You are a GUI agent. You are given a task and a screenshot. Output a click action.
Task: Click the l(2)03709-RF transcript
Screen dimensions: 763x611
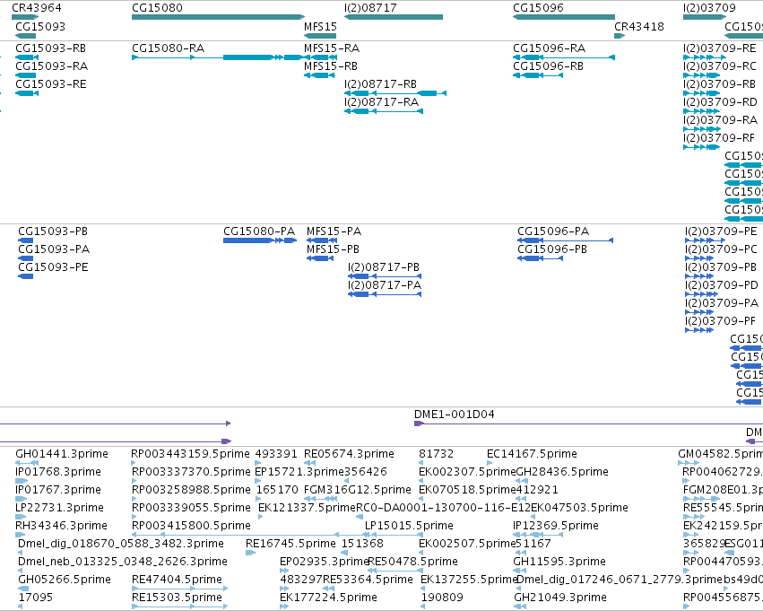pyautogui.click(x=701, y=147)
